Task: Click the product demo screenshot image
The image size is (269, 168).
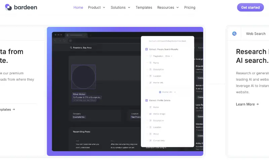Action: coord(125,91)
